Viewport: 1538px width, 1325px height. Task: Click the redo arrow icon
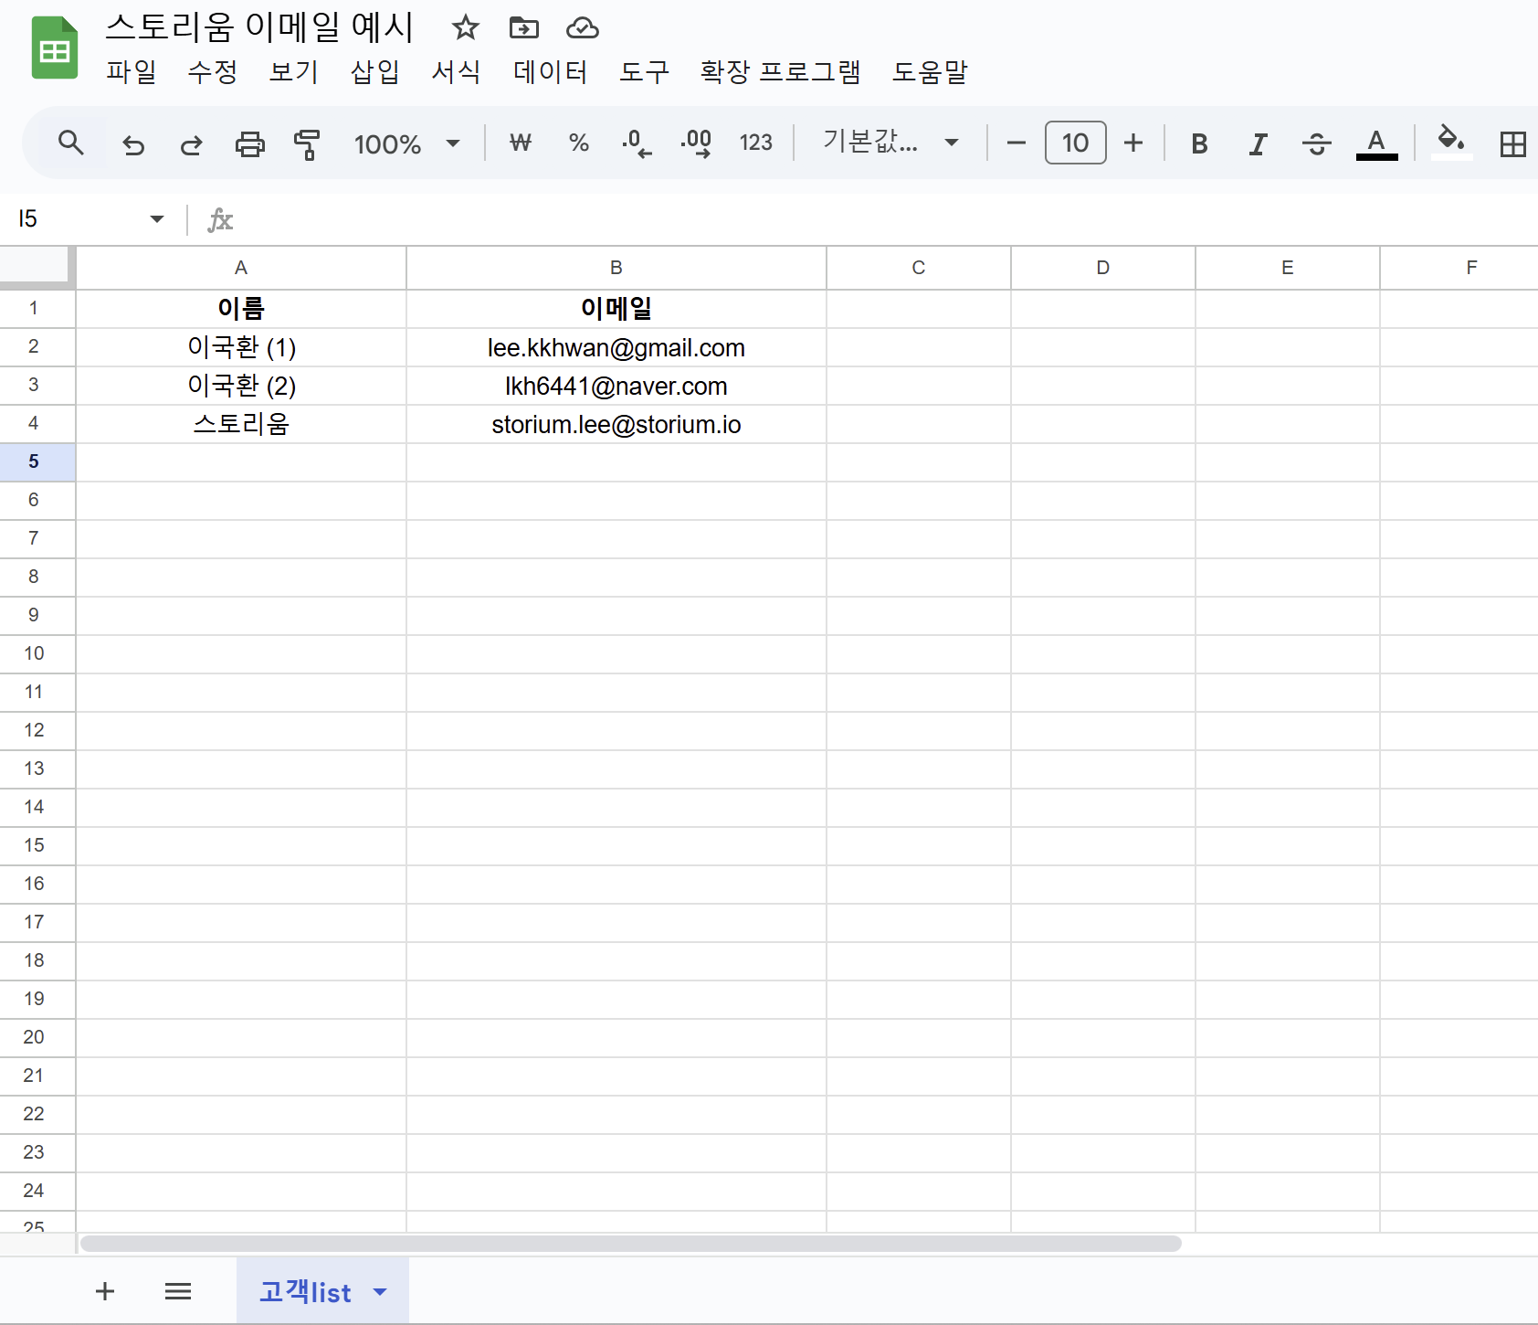tap(191, 144)
